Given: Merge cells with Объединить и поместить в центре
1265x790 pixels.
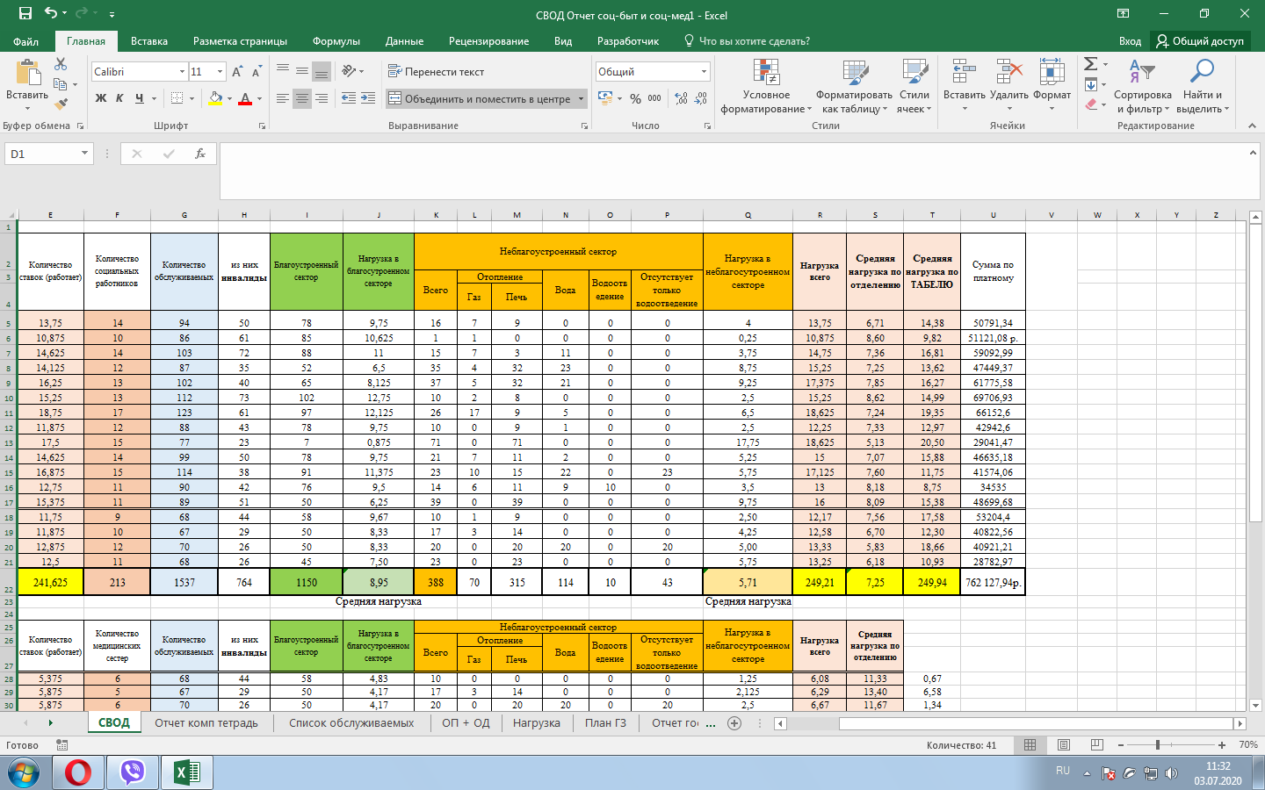Looking at the screenshot, I should click(x=481, y=98).
